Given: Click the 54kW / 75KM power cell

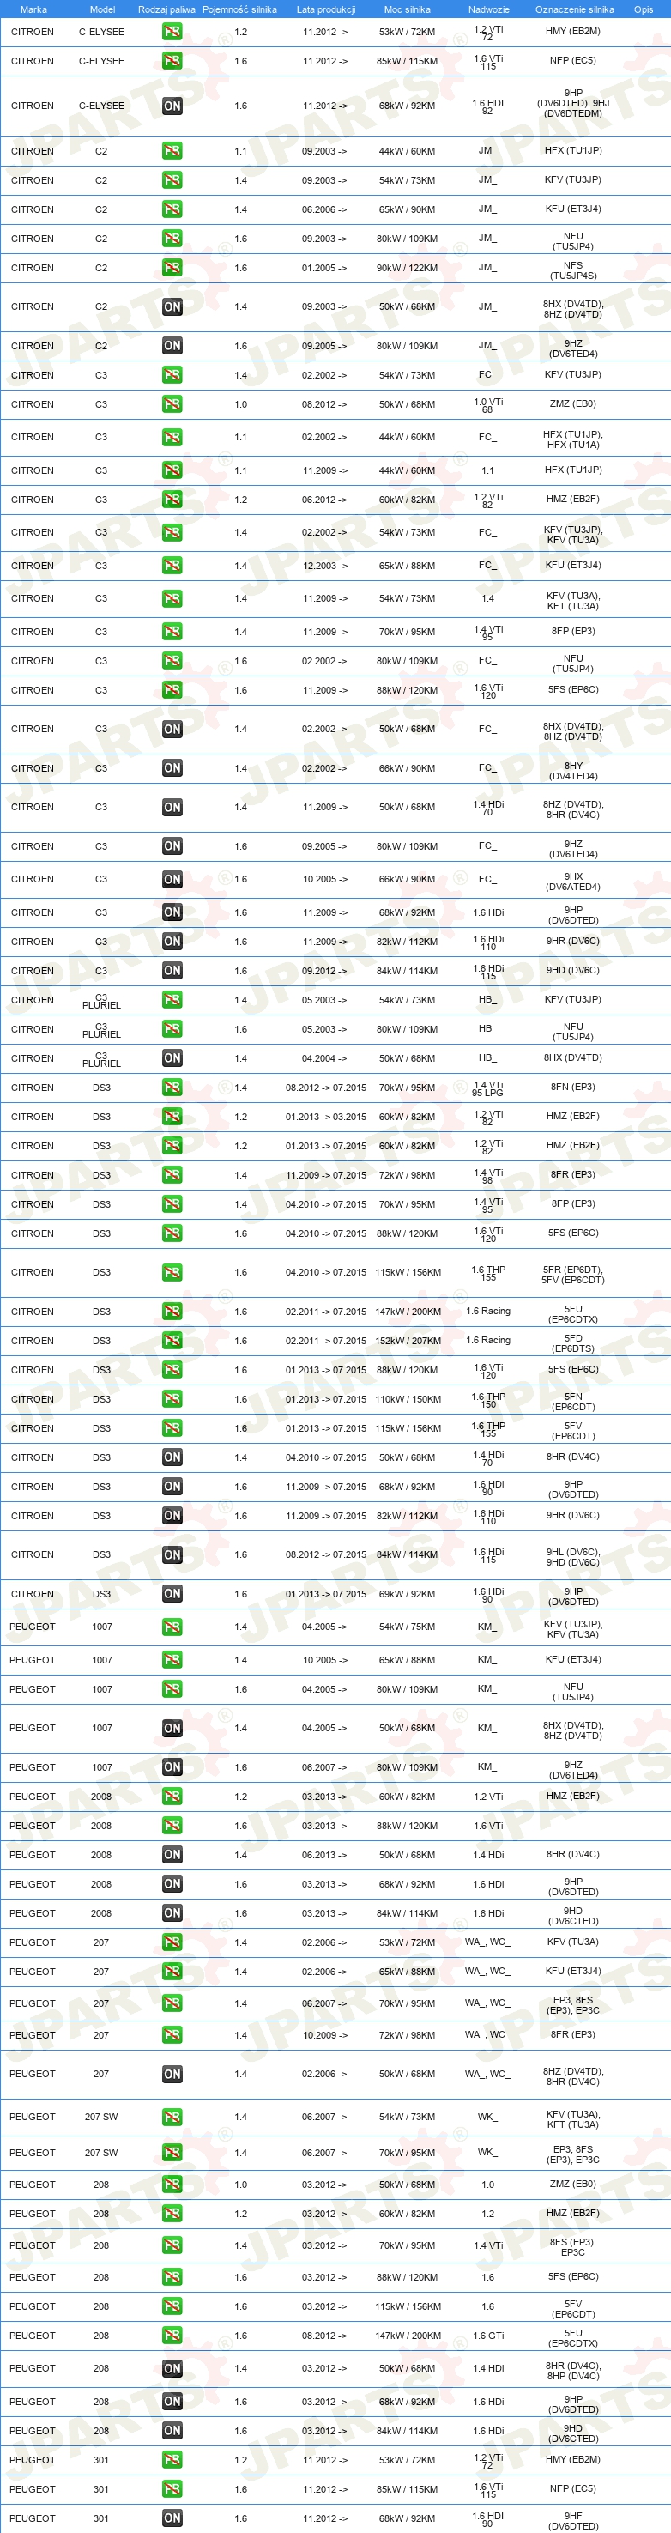Looking at the screenshot, I should coord(408,1627).
